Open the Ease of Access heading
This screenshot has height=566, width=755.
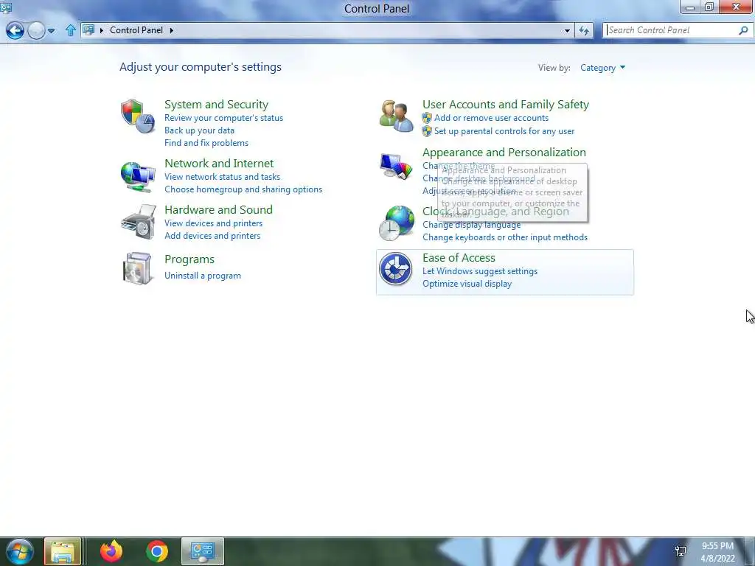click(x=459, y=258)
